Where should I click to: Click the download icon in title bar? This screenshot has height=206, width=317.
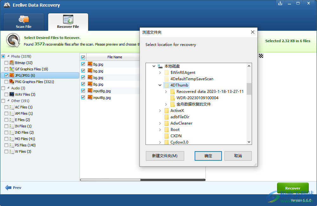click(x=280, y=3)
